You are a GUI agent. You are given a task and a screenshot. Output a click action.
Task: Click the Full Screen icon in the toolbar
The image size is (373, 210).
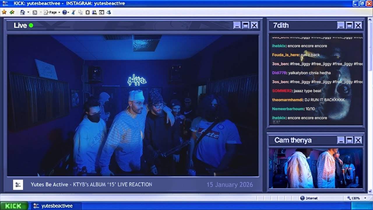pyautogui.click(x=101, y=12)
